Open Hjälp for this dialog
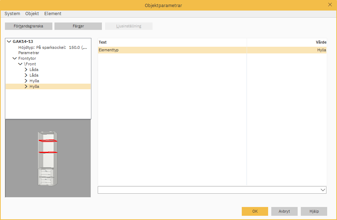 tap(313, 211)
